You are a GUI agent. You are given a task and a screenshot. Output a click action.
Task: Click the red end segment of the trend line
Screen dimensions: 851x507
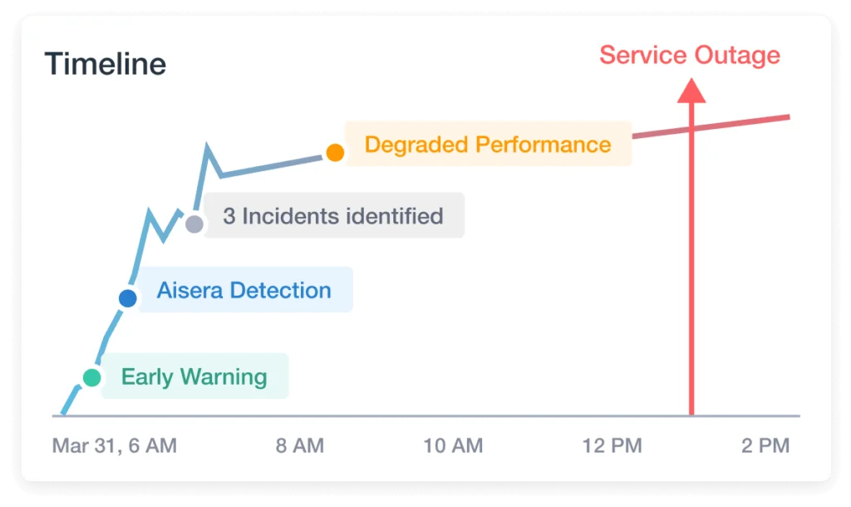(748, 121)
